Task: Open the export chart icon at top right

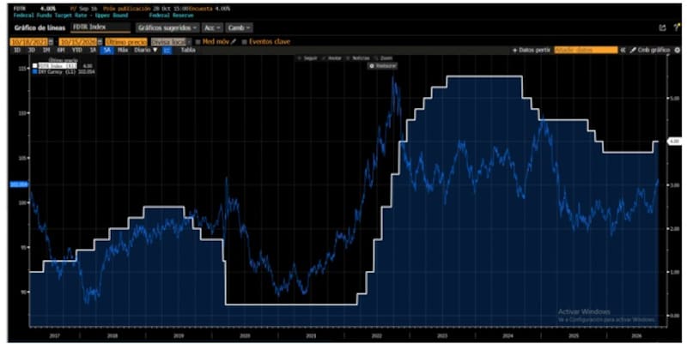Action: click(x=662, y=27)
